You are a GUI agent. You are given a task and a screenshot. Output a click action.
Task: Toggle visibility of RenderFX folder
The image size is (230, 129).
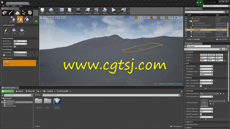click(x=186, y=21)
